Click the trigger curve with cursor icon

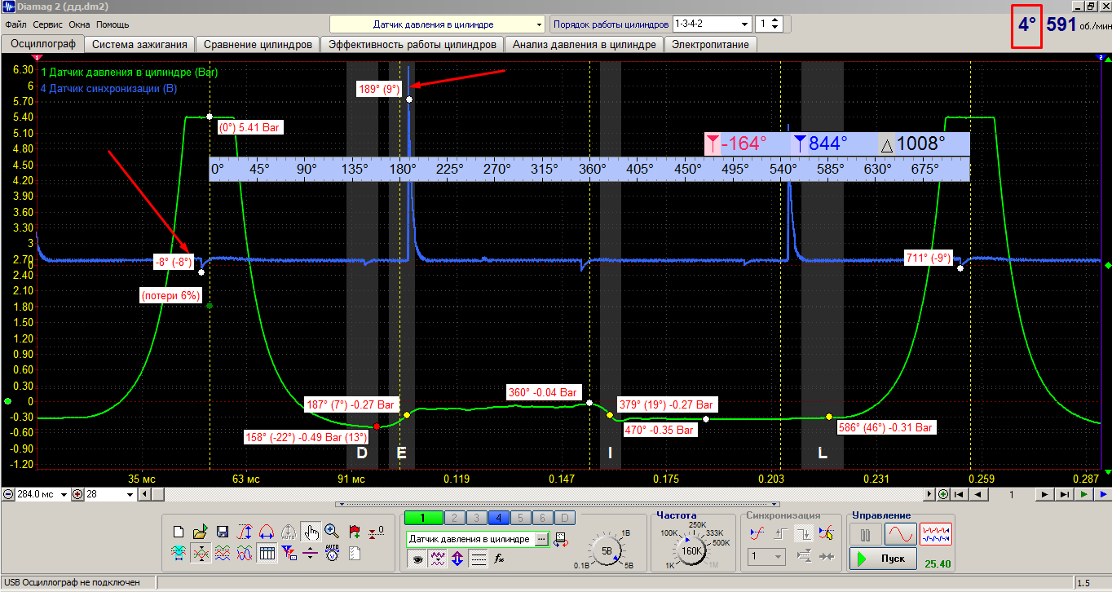[x=827, y=533]
